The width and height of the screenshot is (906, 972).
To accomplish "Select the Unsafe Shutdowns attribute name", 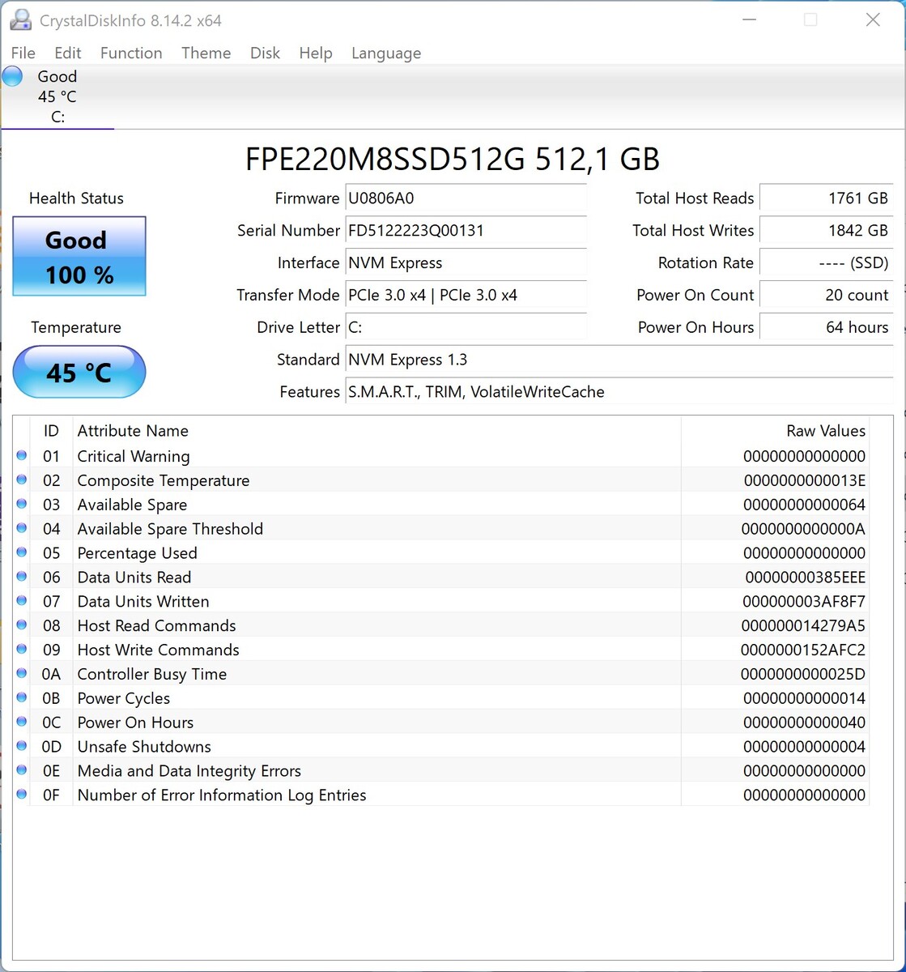I will [x=144, y=747].
